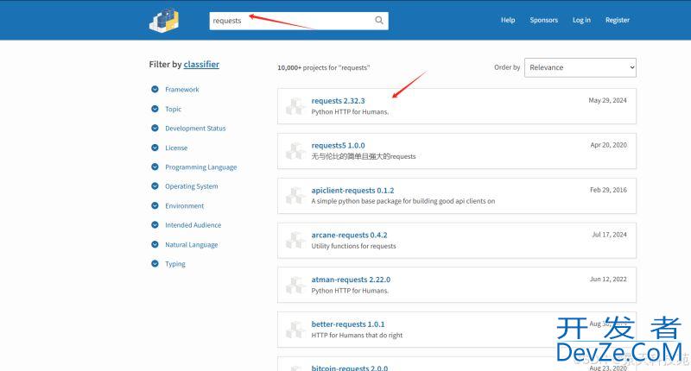The height and width of the screenshot is (371, 691).
Task: Click the Operating System filter label
Action: [x=191, y=186]
